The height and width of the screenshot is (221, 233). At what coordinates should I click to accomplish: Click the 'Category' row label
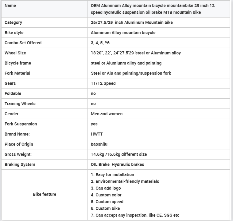point(13,22)
